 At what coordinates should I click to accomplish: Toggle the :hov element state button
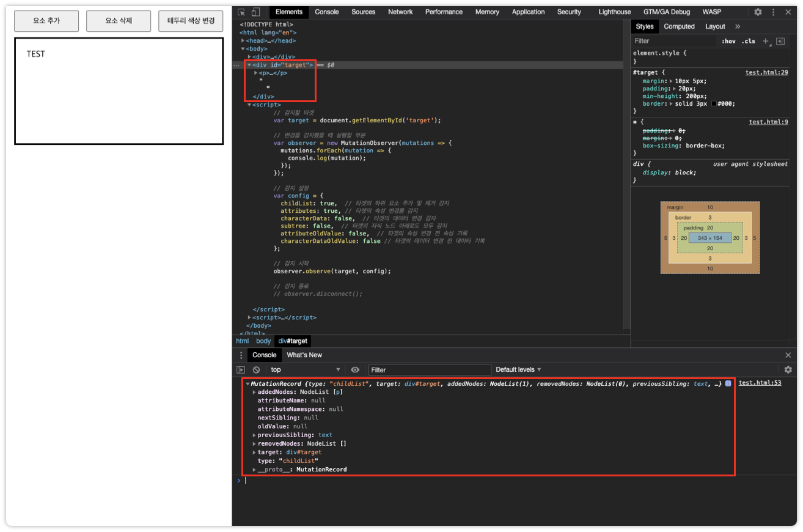728,41
